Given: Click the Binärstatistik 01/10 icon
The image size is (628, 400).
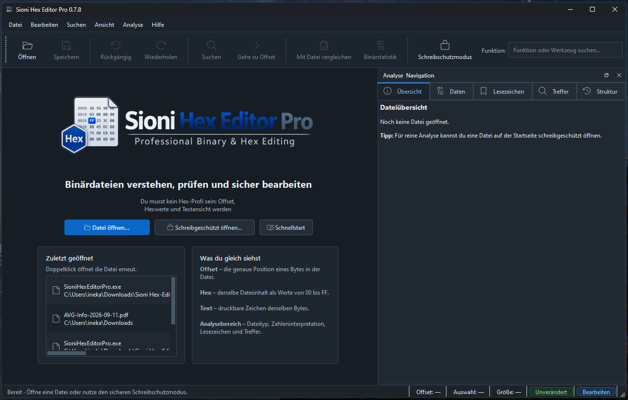Looking at the screenshot, I should coord(381,45).
